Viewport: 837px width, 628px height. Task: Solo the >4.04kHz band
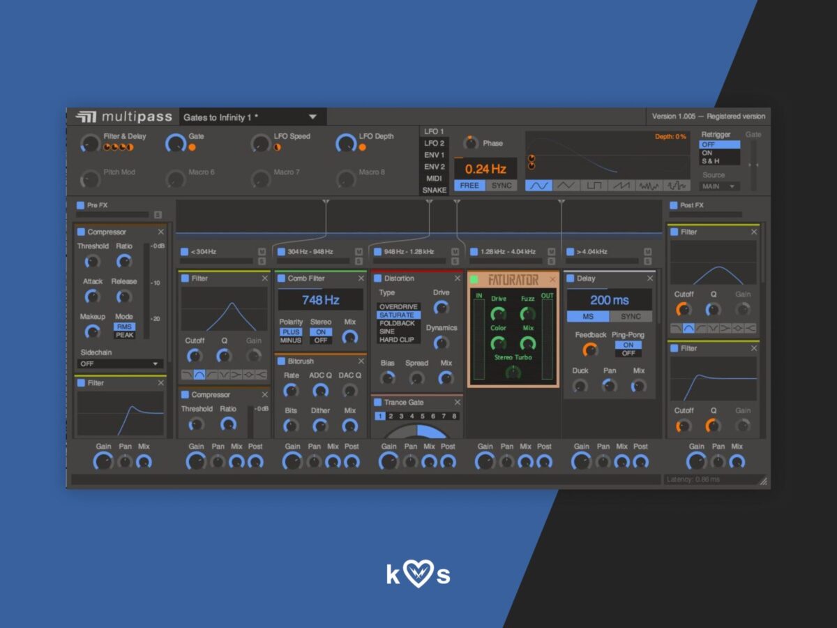[x=648, y=261]
